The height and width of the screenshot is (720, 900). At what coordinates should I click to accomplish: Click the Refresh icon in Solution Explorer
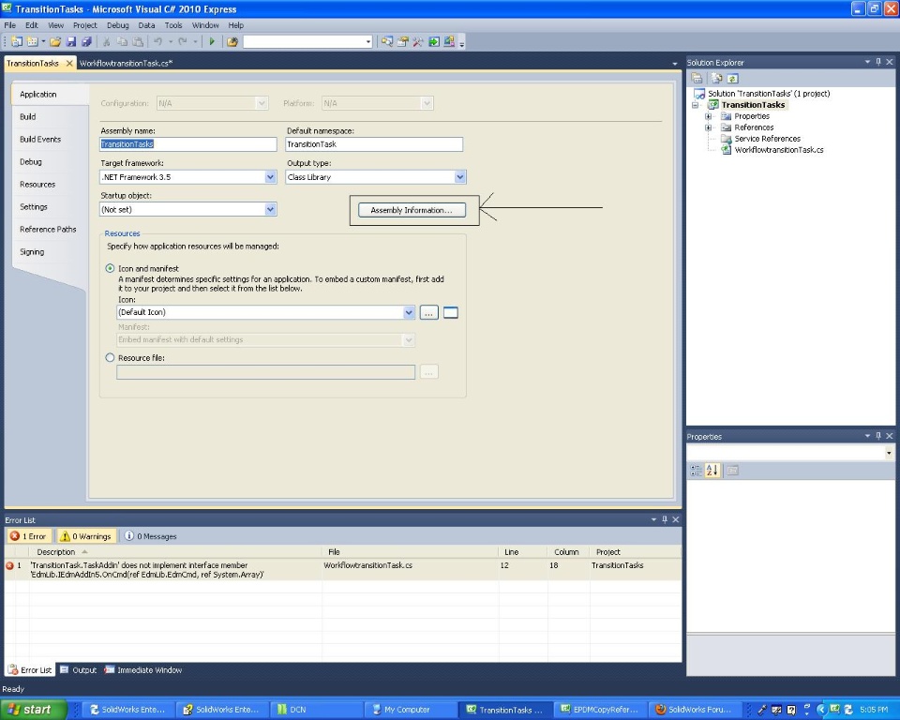coord(732,78)
